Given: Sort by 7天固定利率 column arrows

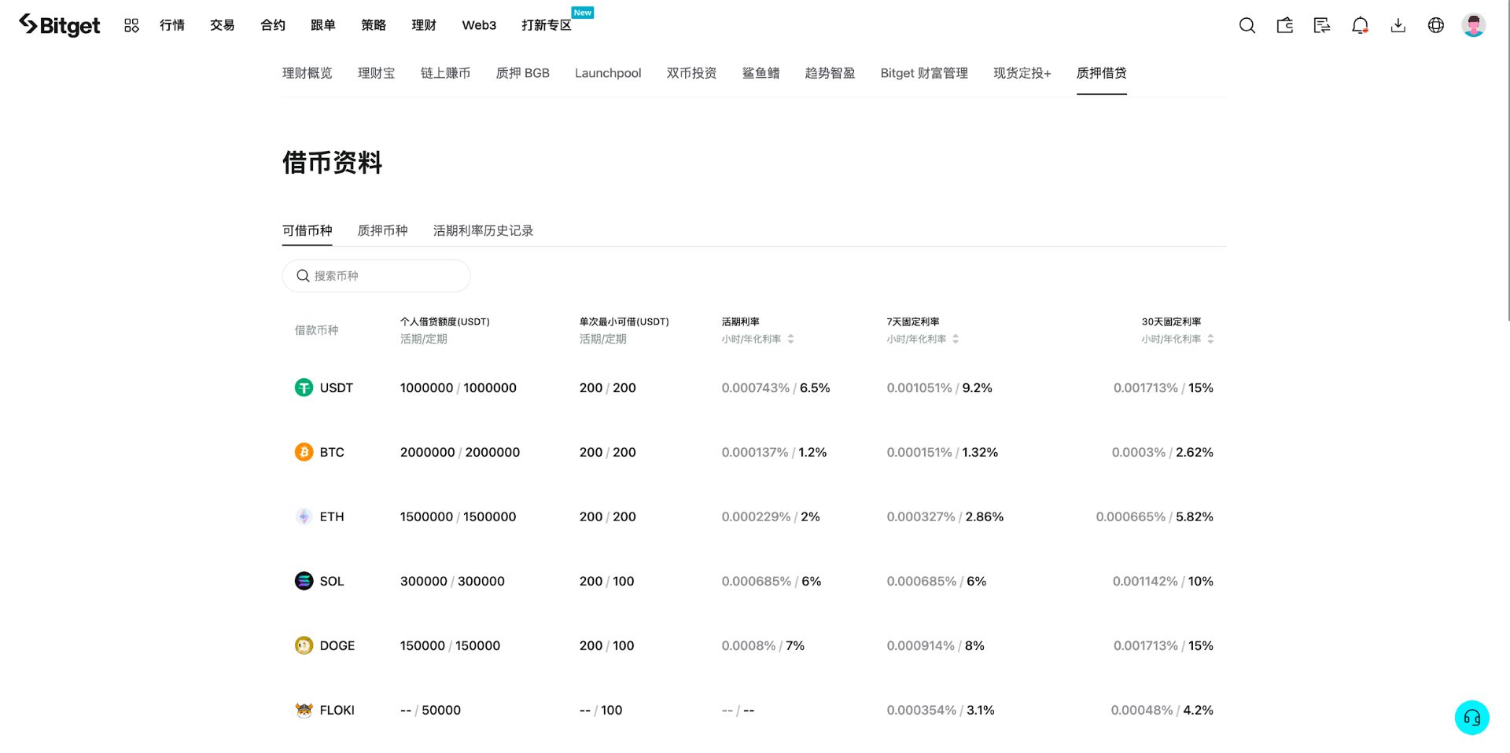Looking at the screenshot, I should pyautogui.click(x=956, y=339).
